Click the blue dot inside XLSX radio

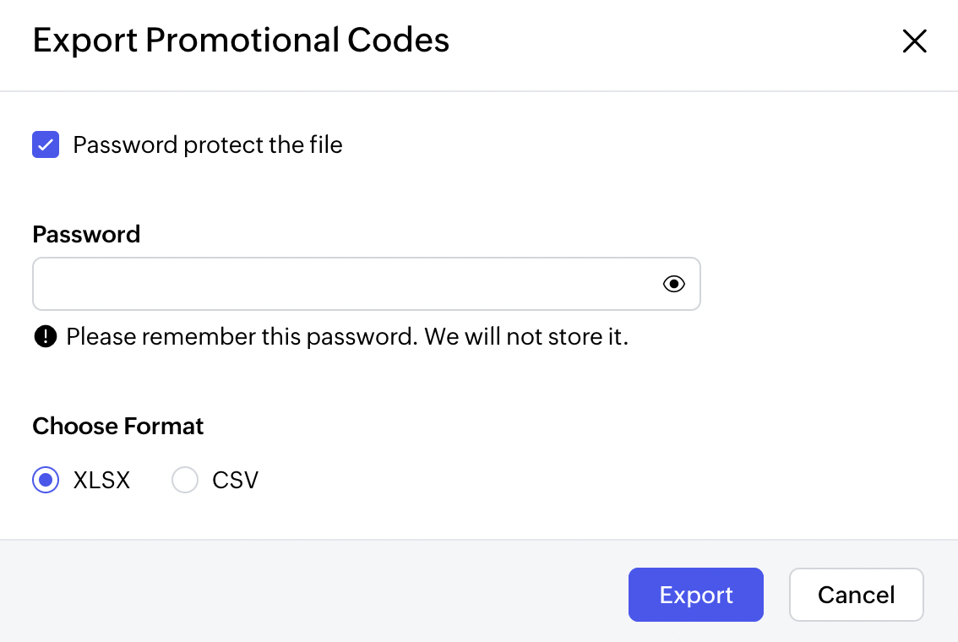[x=46, y=481]
